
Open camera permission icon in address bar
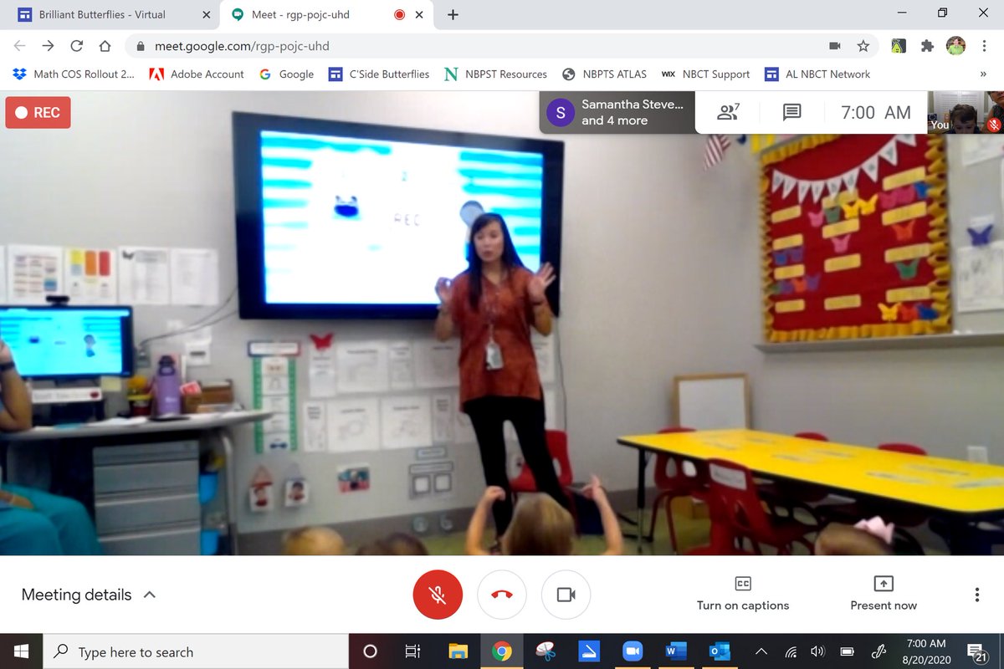pyautogui.click(x=834, y=46)
